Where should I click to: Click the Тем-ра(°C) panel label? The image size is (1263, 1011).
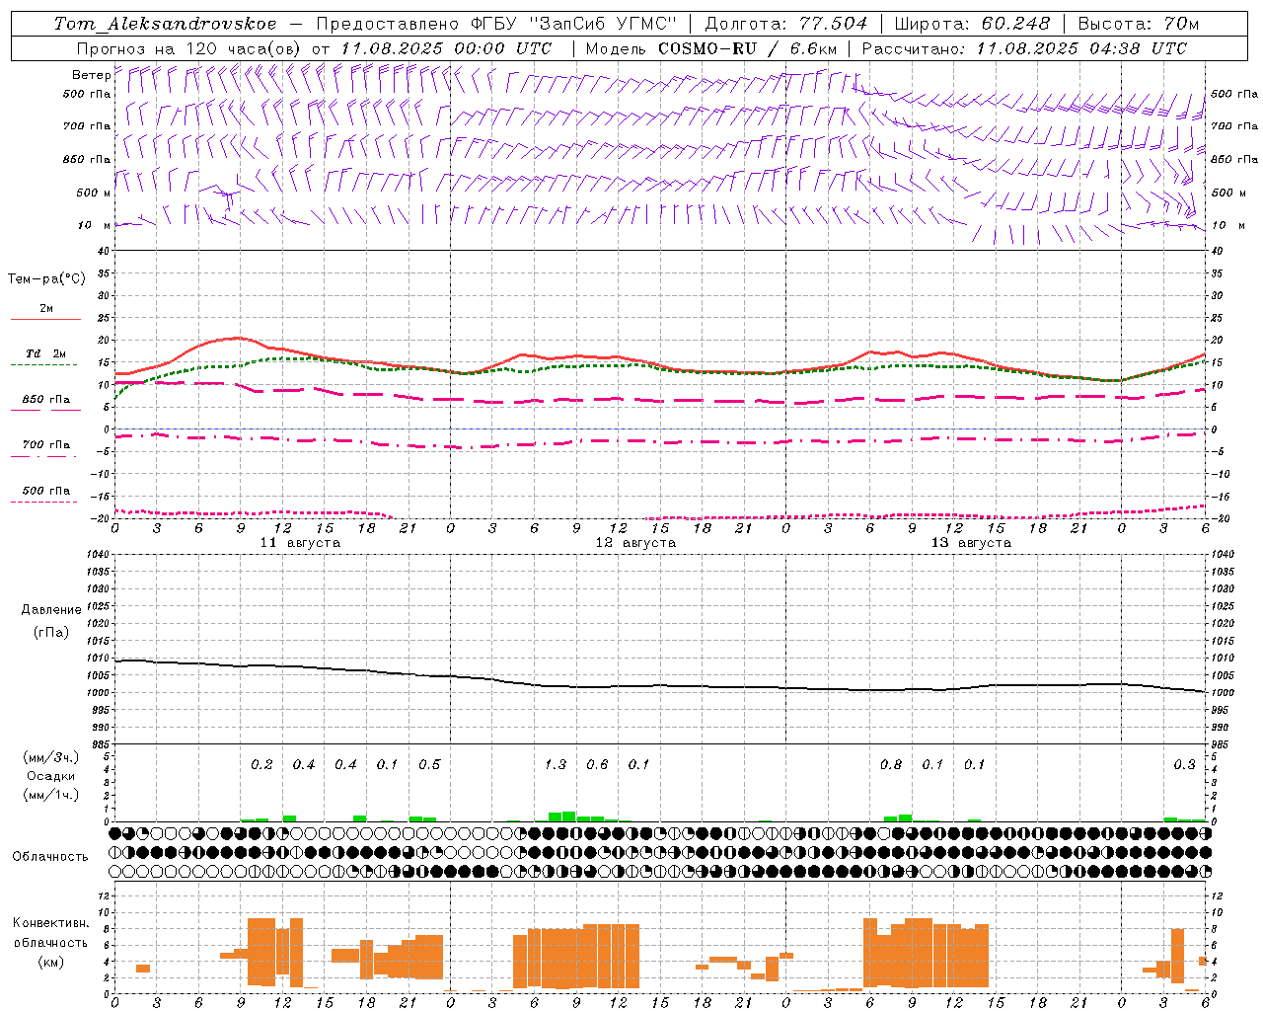tap(46, 279)
